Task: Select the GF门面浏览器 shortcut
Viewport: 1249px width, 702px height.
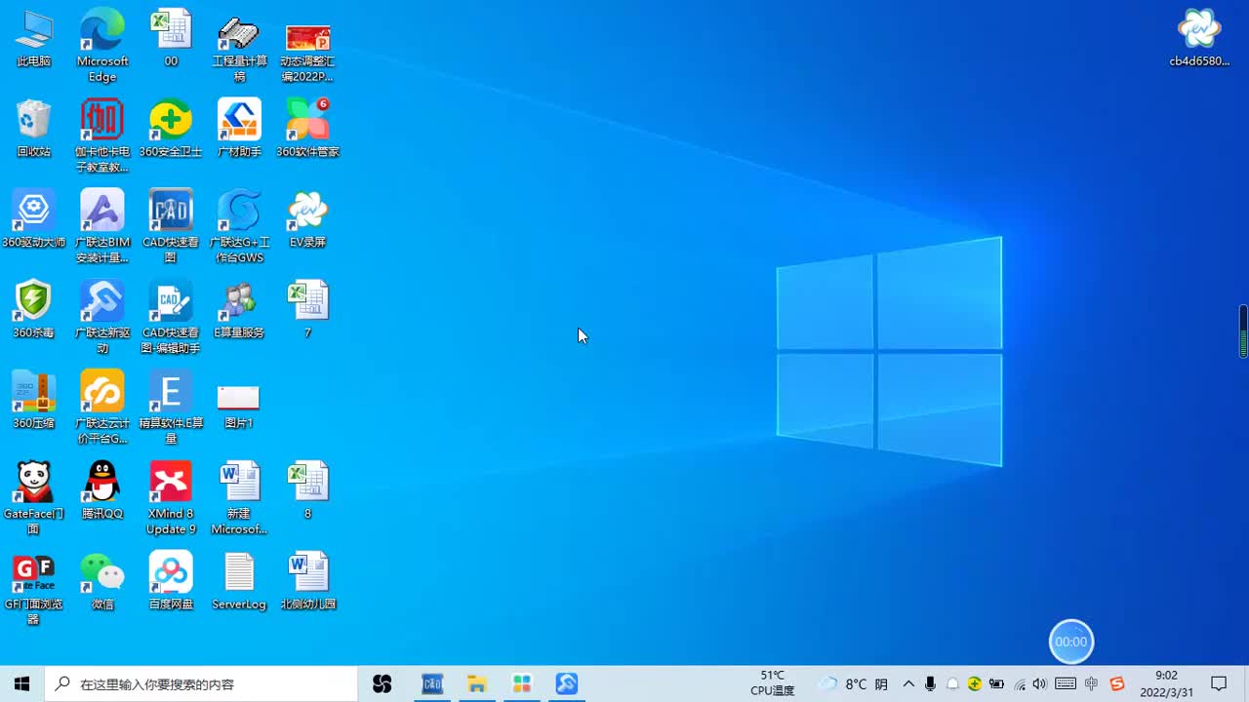Action: click(x=34, y=589)
